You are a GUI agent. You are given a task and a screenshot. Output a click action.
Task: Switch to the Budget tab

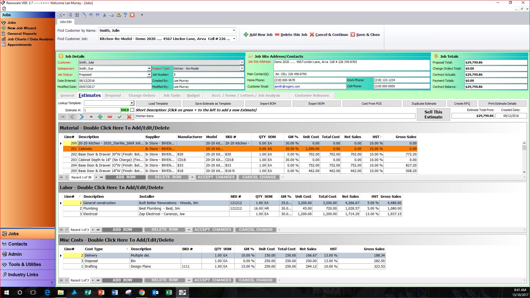(x=193, y=96)
